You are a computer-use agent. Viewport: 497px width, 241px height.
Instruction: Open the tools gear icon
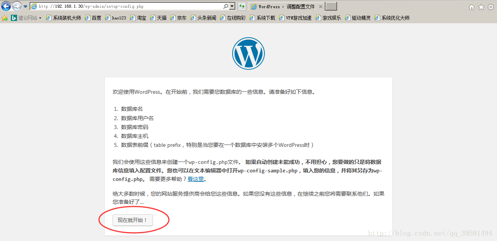click(x=492, y=6)
